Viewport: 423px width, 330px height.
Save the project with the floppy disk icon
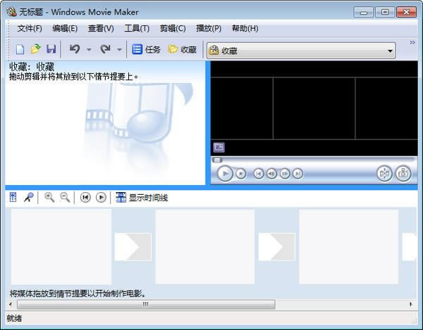coord(51,49)
